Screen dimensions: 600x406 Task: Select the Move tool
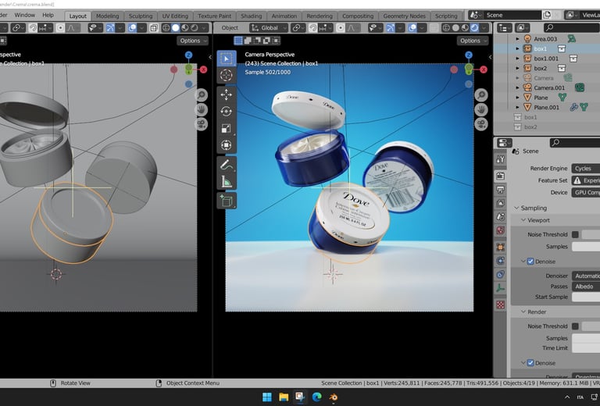[226, 94]
